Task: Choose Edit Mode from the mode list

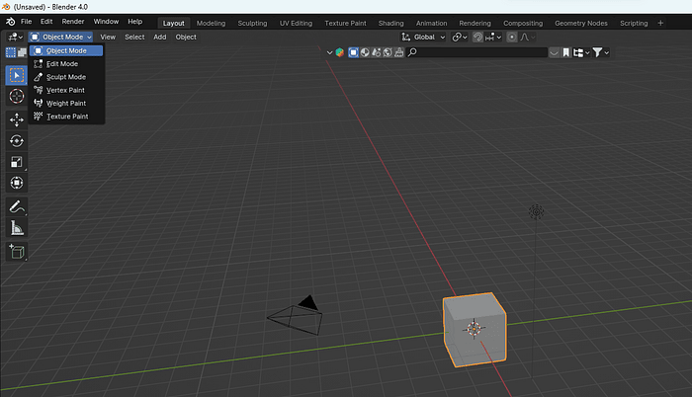Action: point(62,63)
